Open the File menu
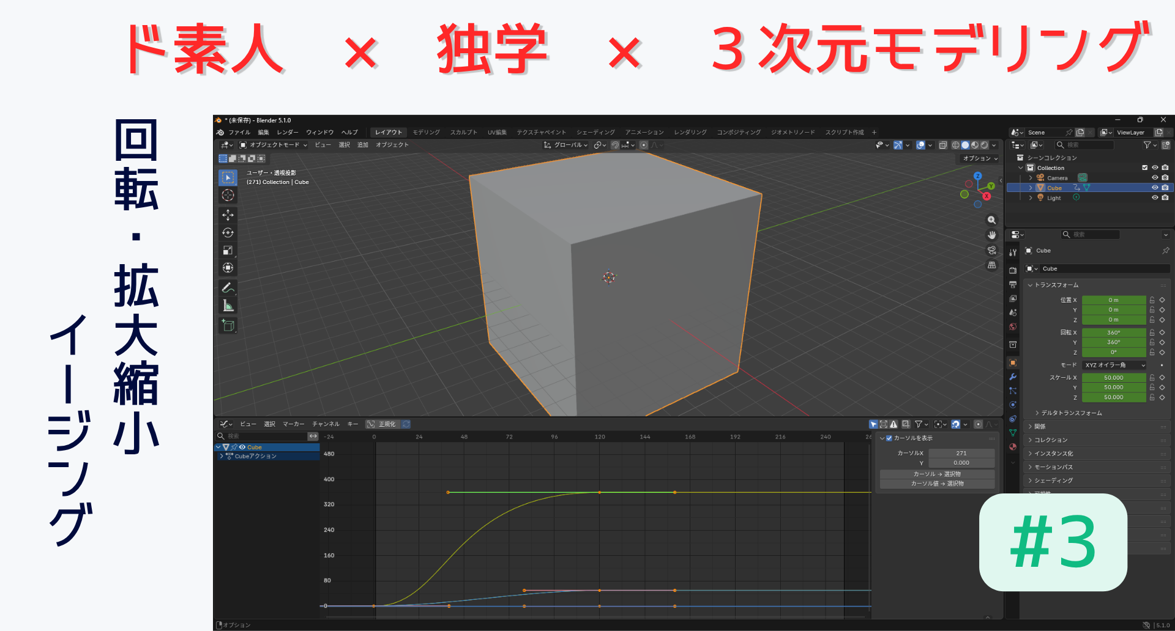1175x631 pixels. [x=239, y=133]
